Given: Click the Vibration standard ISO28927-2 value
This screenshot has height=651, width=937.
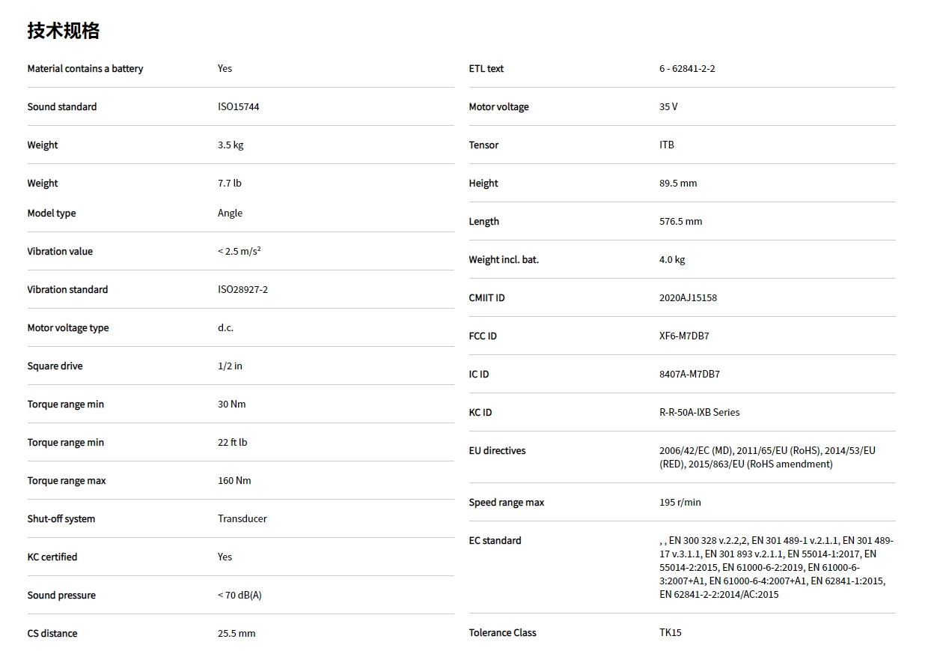Looking at the screenshot, I should [x=242, y=290].
